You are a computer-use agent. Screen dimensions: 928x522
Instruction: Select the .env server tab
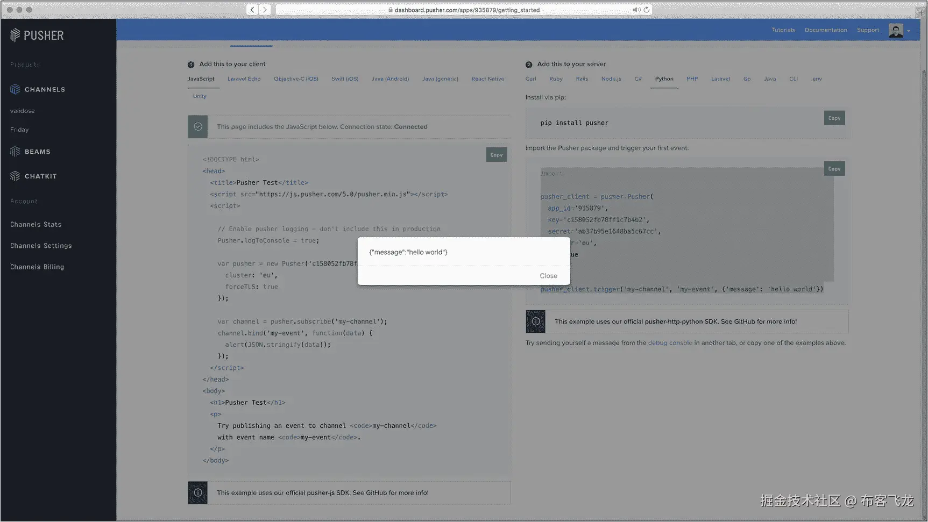click(x=817, y=79)
